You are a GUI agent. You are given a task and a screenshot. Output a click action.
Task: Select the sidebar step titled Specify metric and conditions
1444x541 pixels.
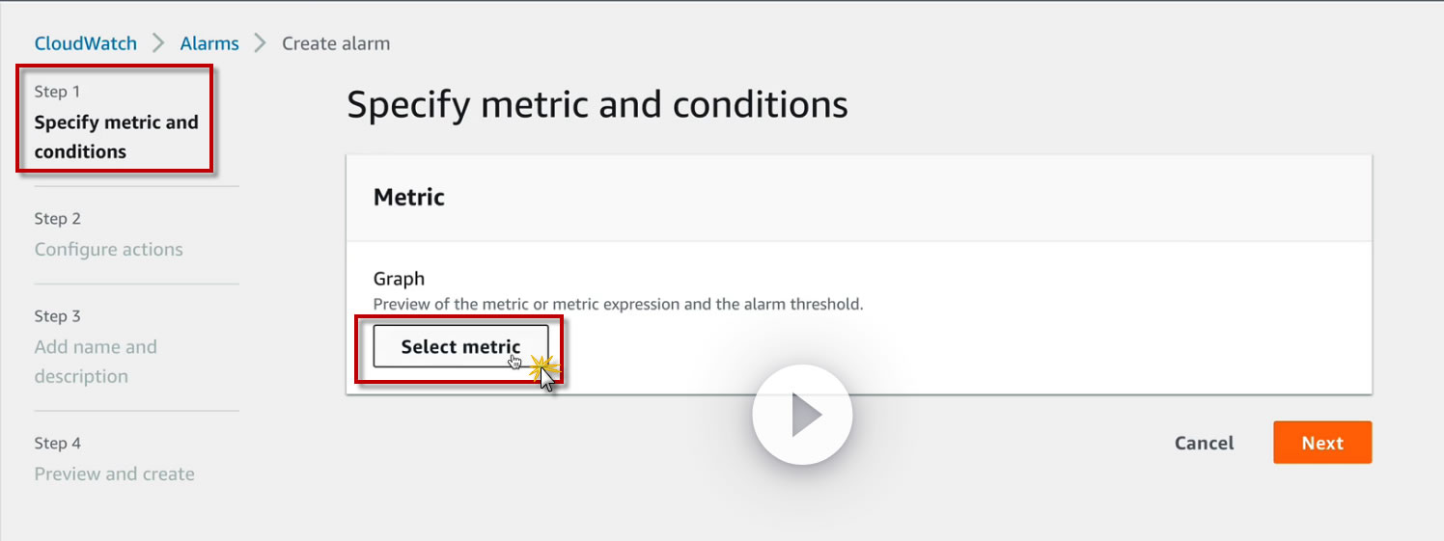pos(116,136)
